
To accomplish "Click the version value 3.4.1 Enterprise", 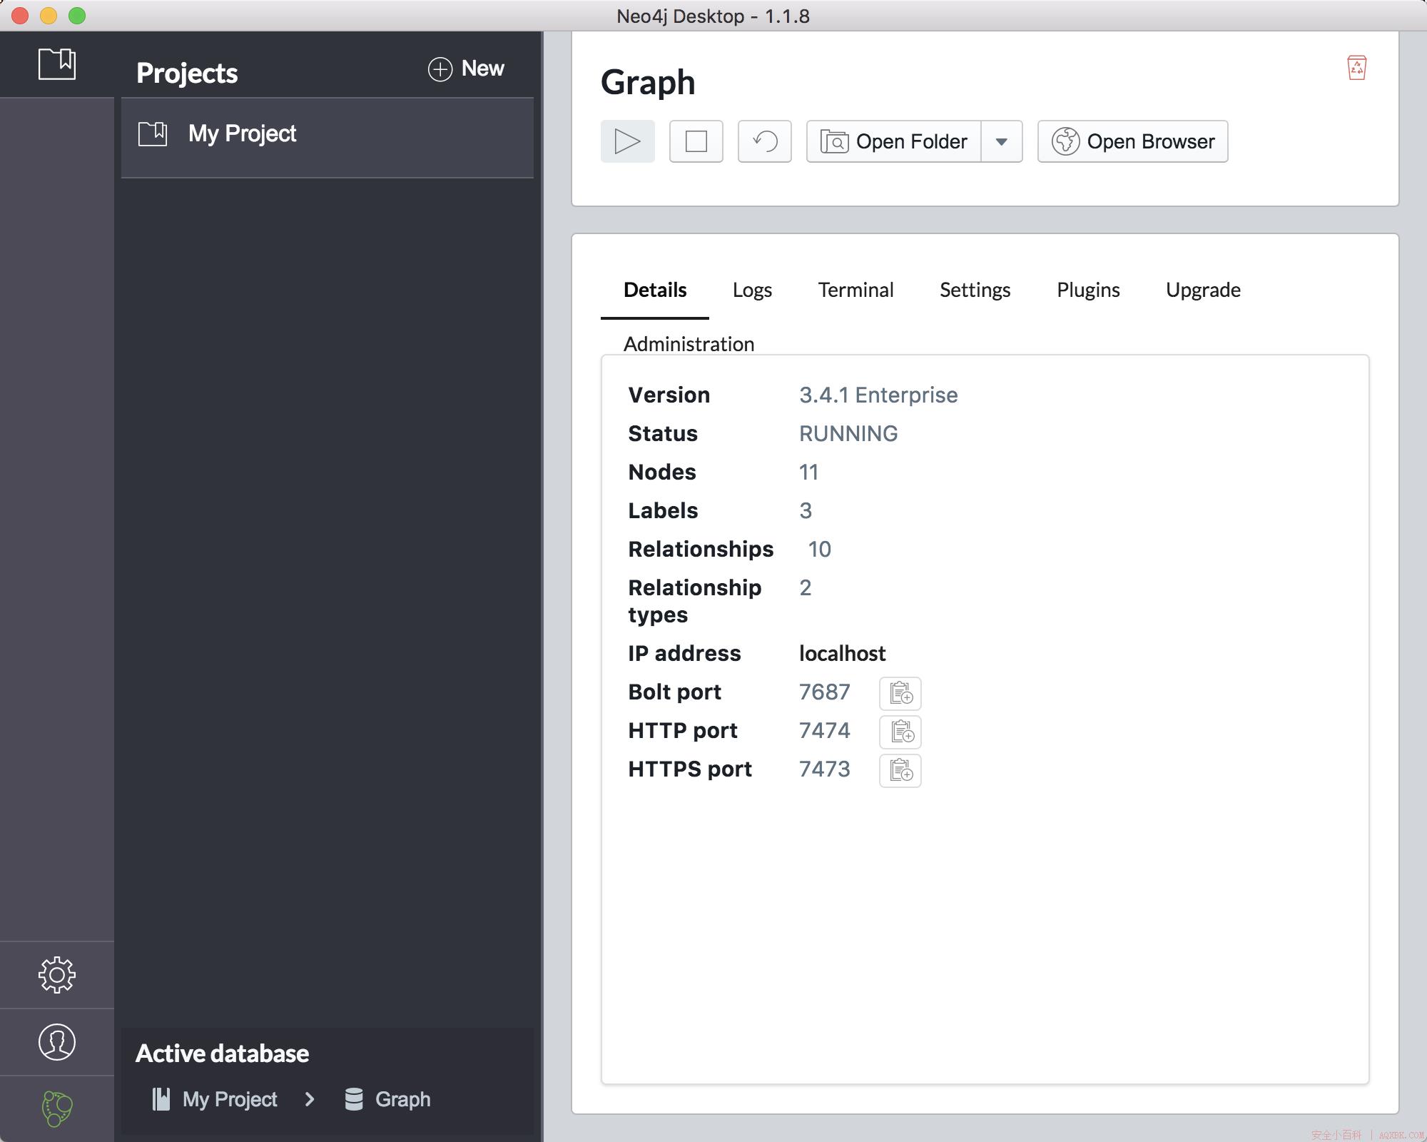I will 878,395.
